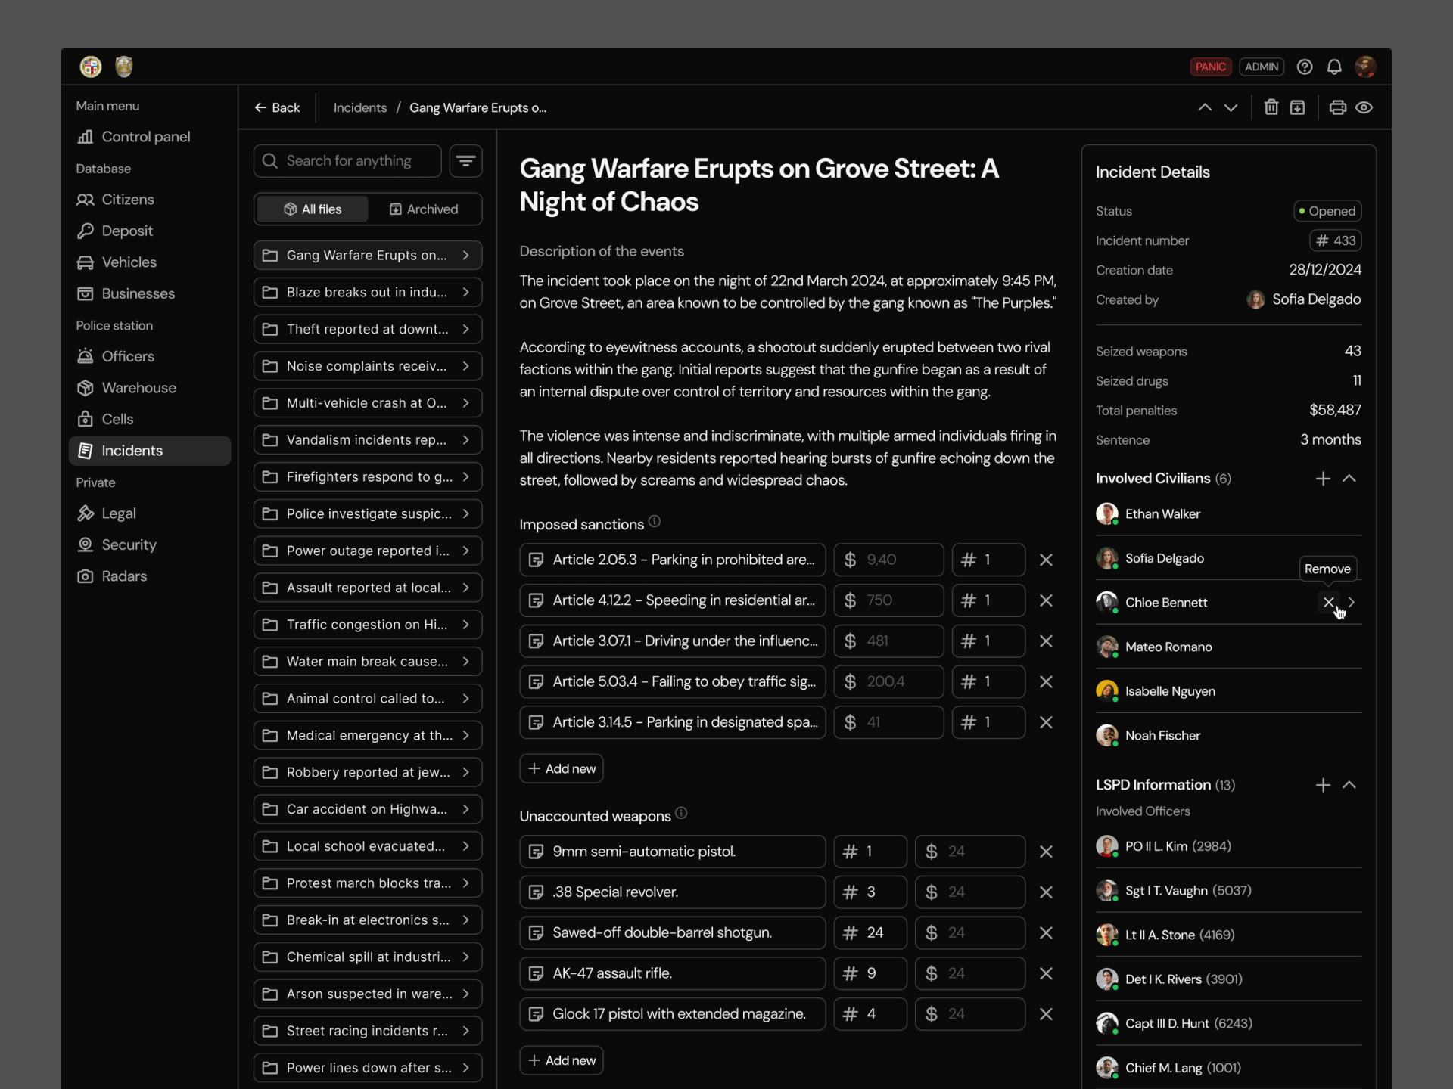Switch to the Archived files toggle

point(424,209)
